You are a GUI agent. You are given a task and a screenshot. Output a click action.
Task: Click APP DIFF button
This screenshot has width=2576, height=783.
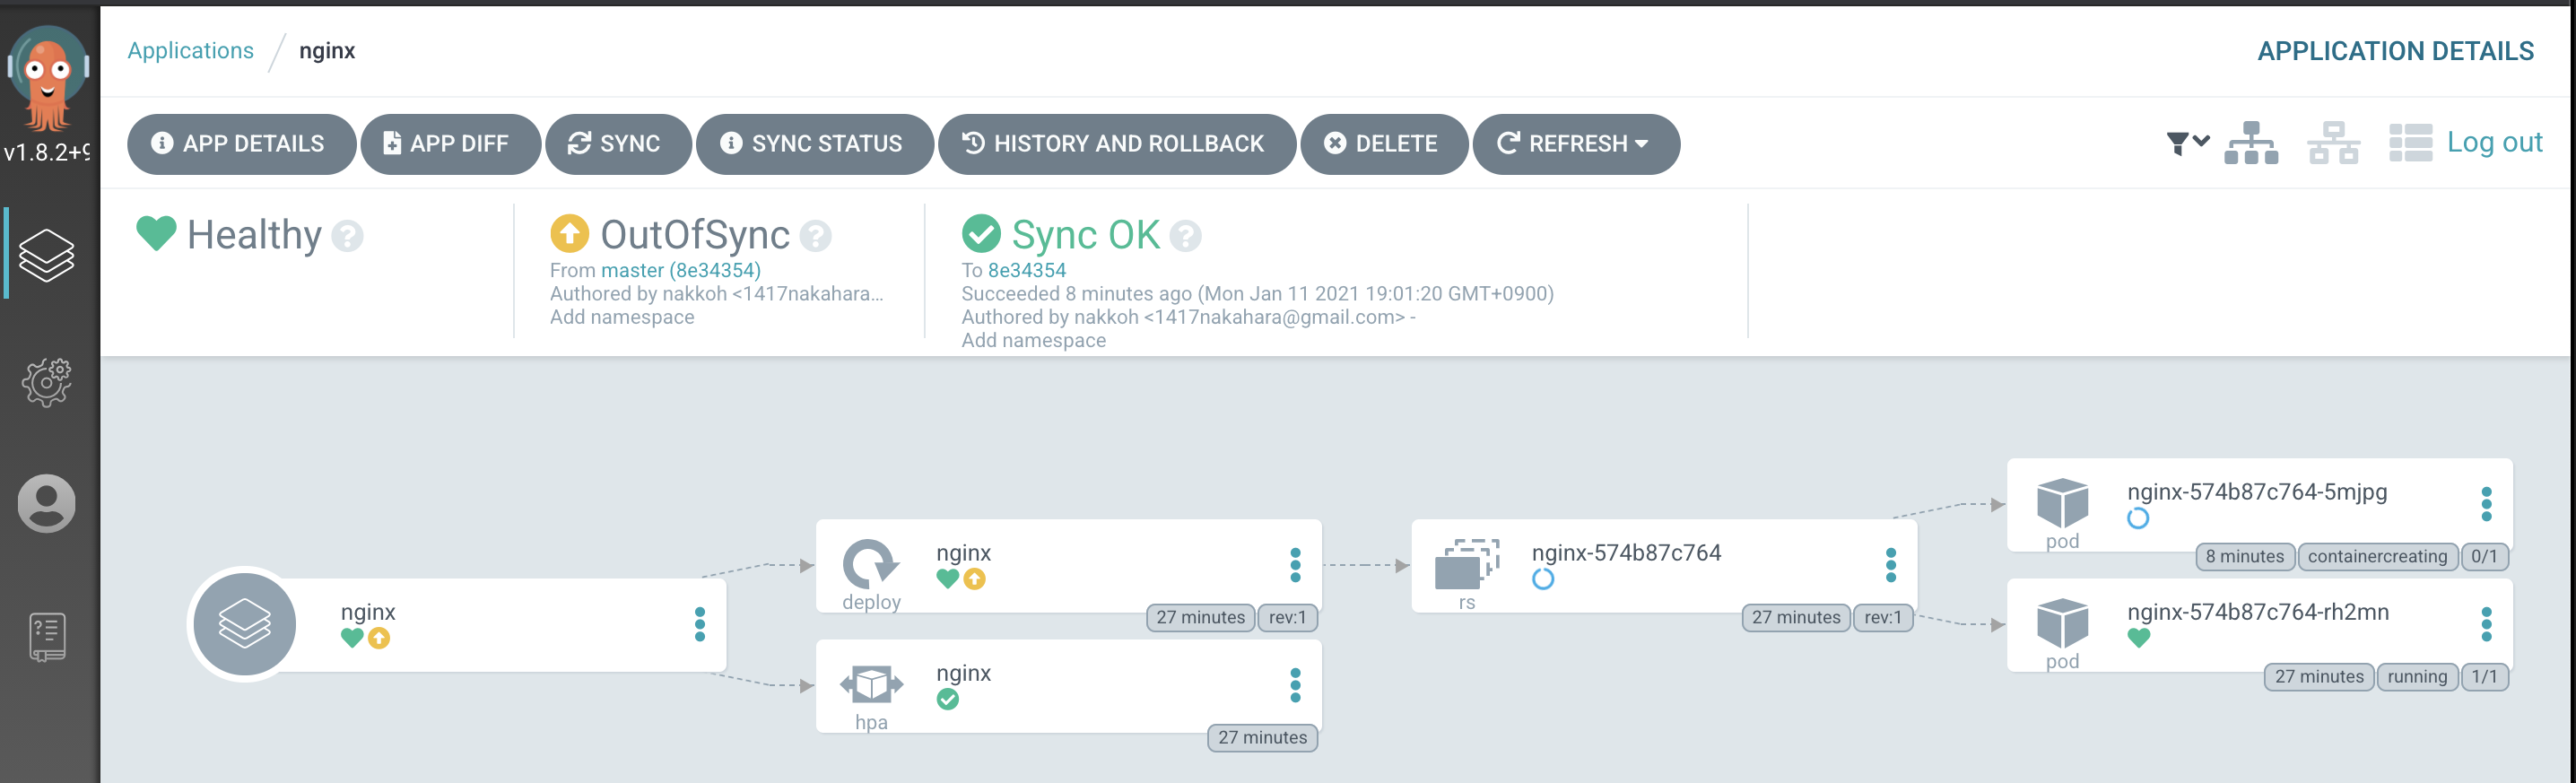click(x=450, y=144)
